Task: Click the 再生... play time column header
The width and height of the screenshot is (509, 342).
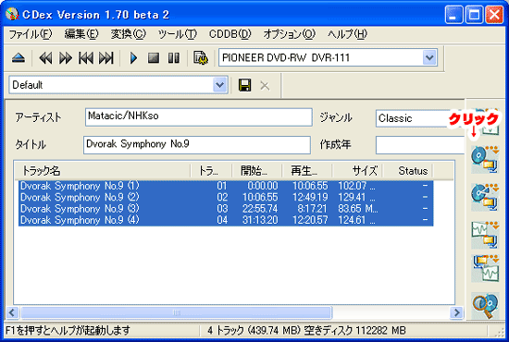Action: [x=307, y=170]
